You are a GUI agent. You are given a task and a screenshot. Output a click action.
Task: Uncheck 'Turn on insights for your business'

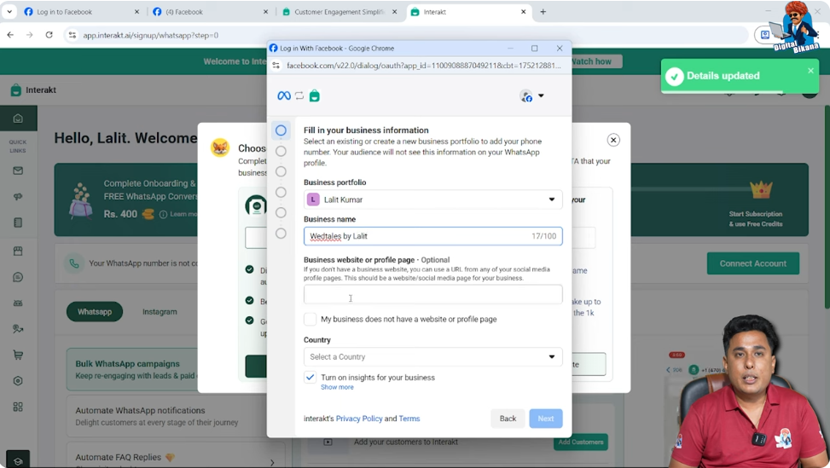click(x=311, y=377)
